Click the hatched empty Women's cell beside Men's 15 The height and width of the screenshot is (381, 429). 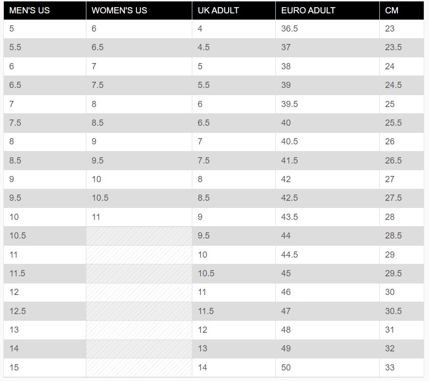[139, 368]
